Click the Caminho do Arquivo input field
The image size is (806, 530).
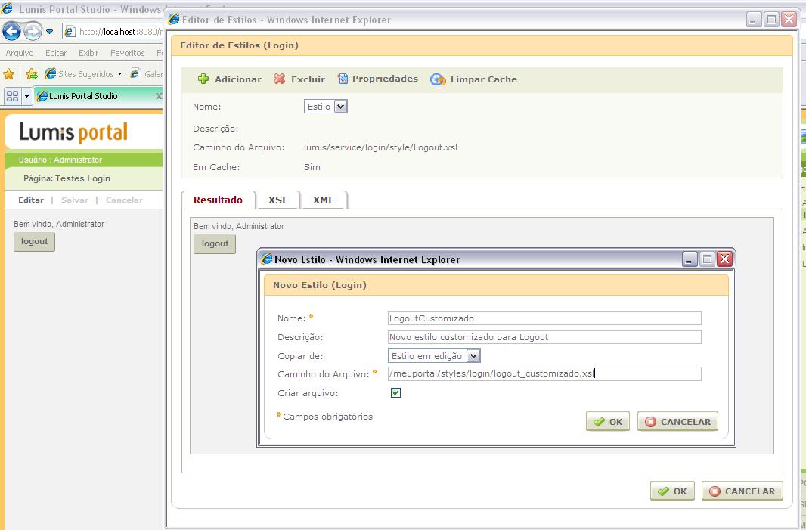coord(544,373)
